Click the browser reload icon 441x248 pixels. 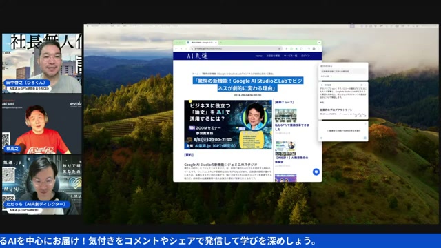coord(186,48)
